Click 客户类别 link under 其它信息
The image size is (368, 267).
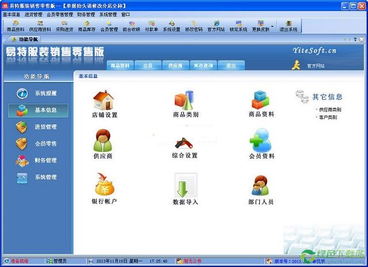(x=328, y=117)
